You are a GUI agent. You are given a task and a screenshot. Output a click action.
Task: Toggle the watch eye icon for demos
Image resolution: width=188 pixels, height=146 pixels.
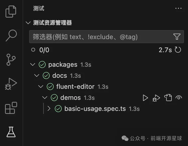[179, 98]
